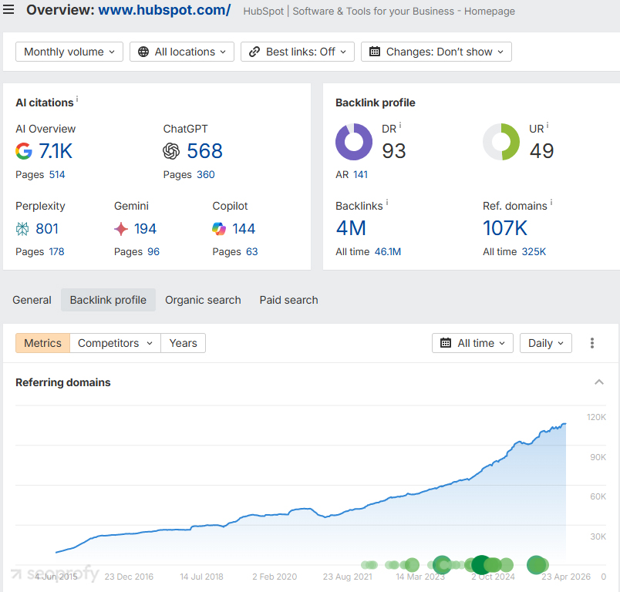This screenshot has width=620, height=592.
Task: Click the Perplexity 801 citations value
Action: click(47, 229)
